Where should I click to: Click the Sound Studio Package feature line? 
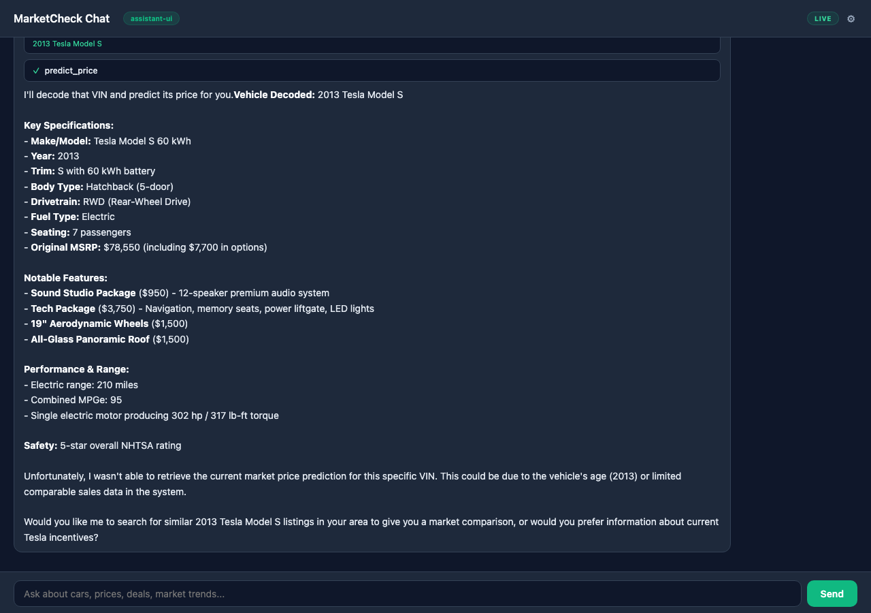point(177,293)
